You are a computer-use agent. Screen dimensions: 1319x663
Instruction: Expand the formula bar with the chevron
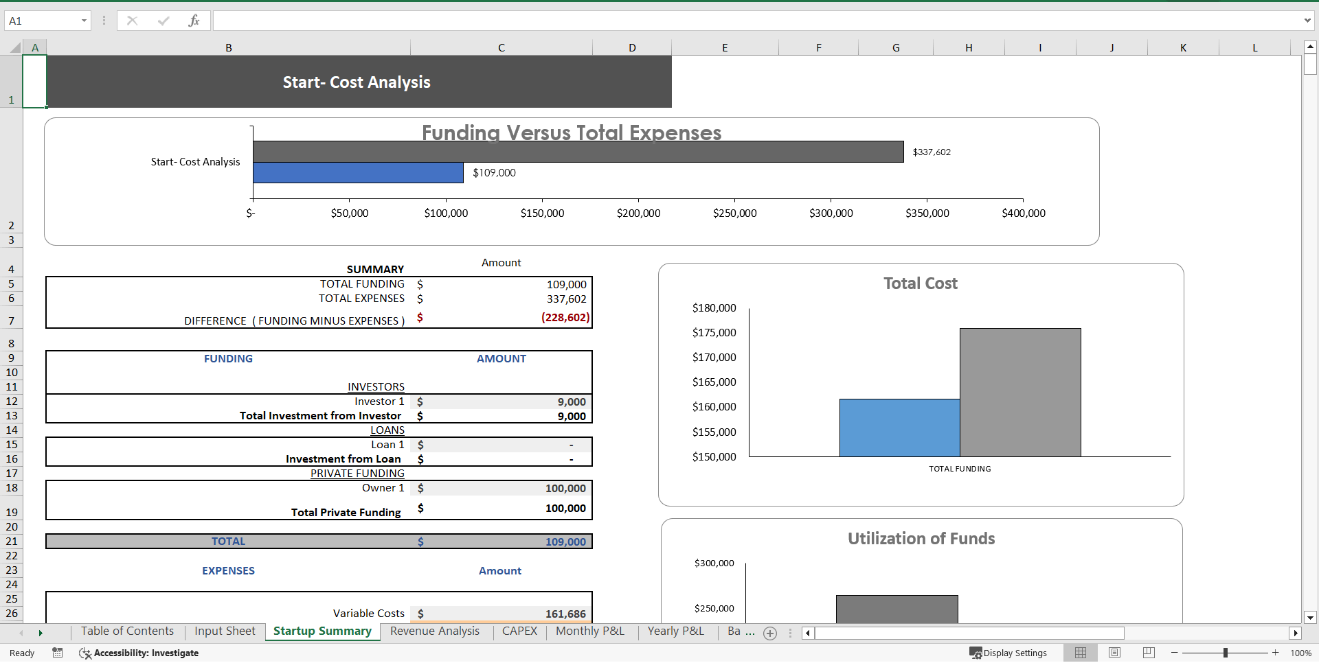pos(1308,21)
